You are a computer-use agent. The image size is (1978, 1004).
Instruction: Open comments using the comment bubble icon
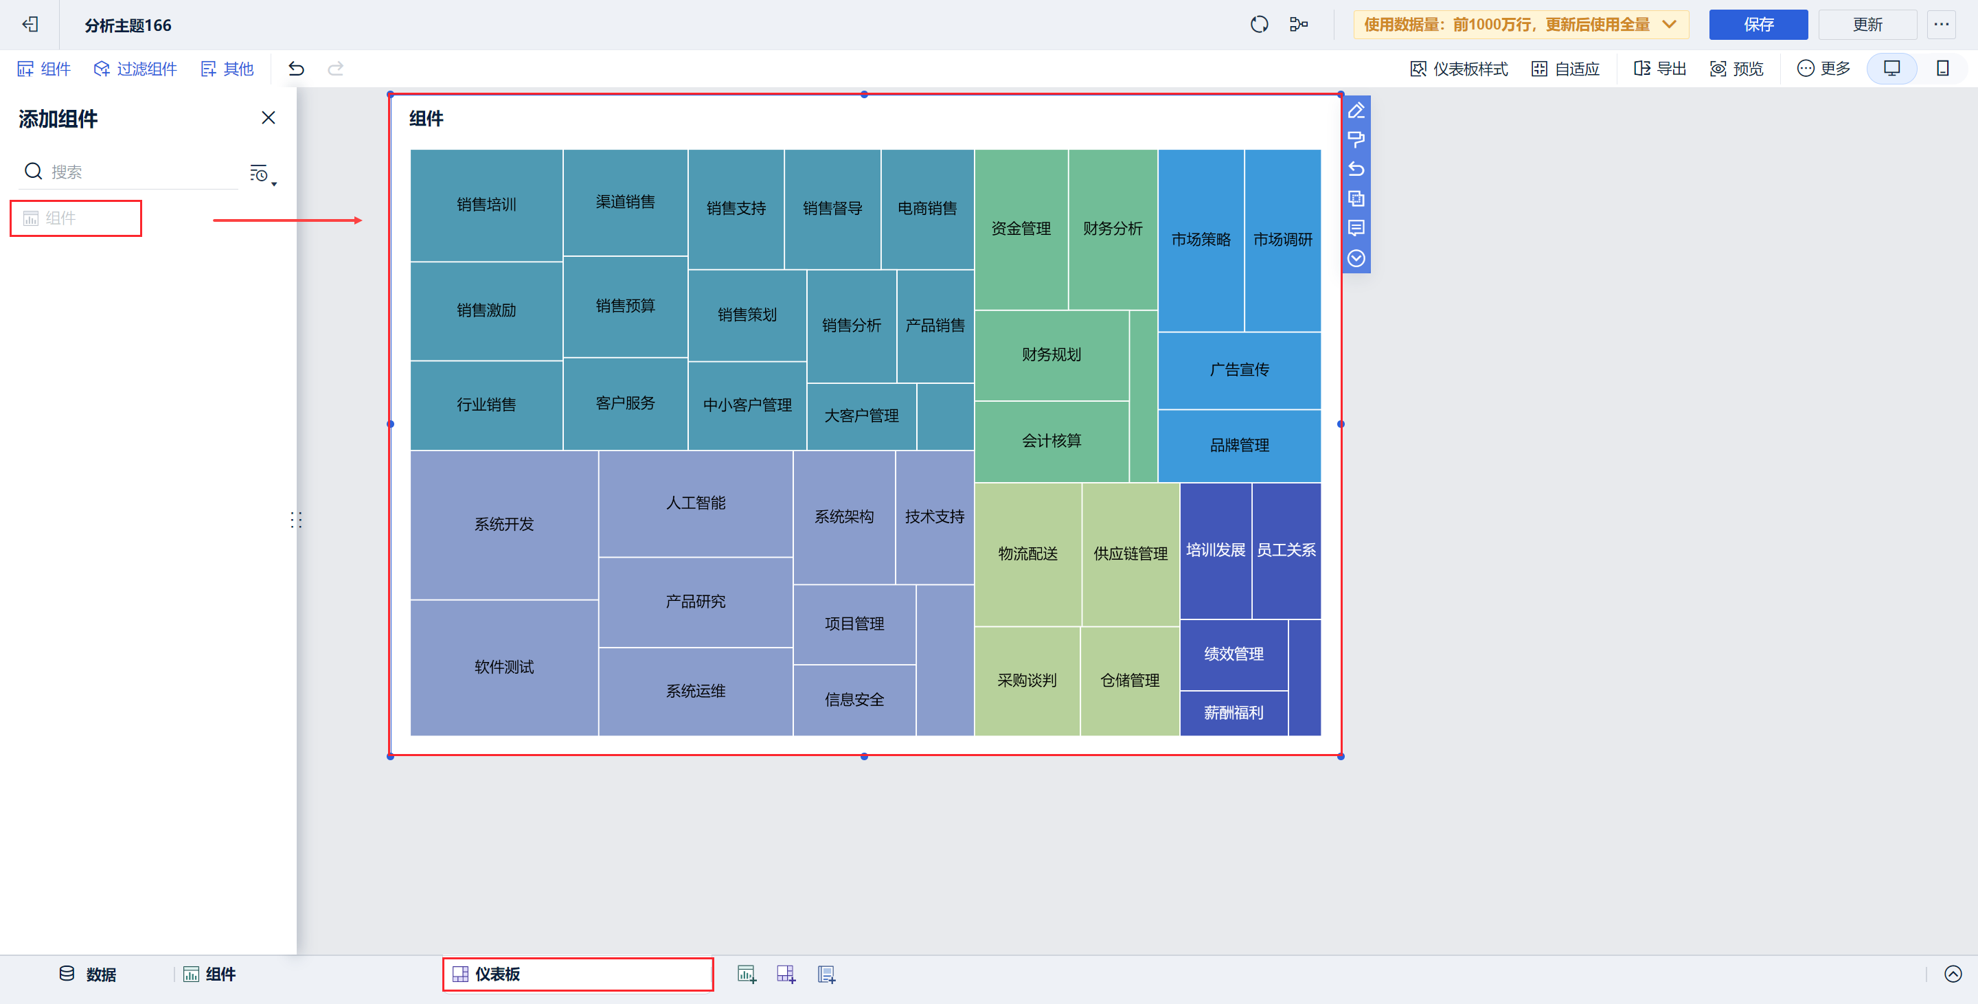point(1356,228)
